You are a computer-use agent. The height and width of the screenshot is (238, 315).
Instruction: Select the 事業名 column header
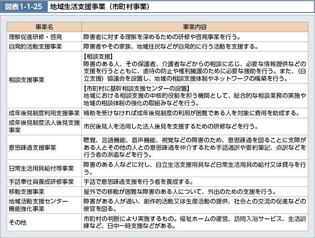click(44, 27)
